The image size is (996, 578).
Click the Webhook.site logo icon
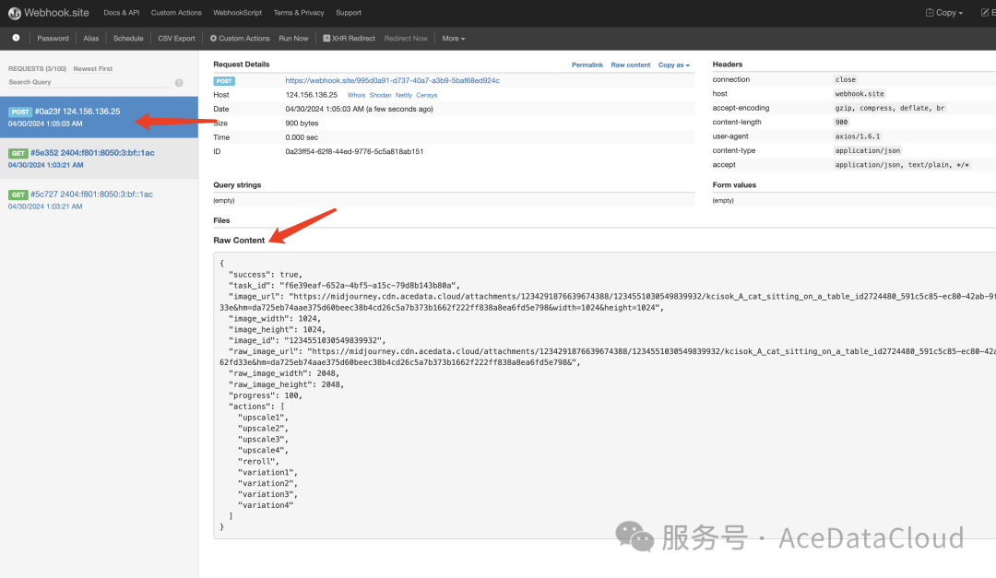tap(16, 13)
